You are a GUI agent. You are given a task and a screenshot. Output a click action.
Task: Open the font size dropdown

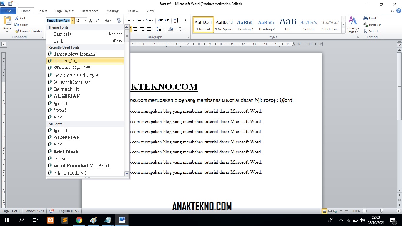(x=85, y=21)
